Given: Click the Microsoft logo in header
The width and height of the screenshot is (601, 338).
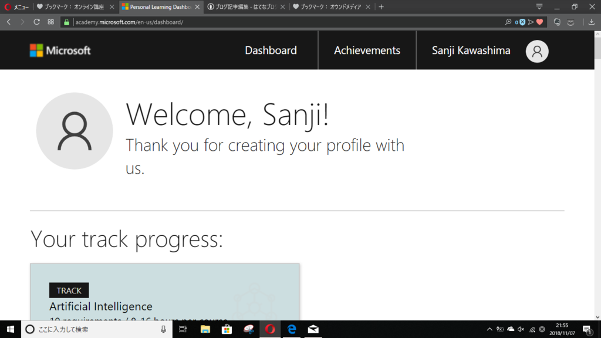Looking at the screenshot, I should click(60, 50).
